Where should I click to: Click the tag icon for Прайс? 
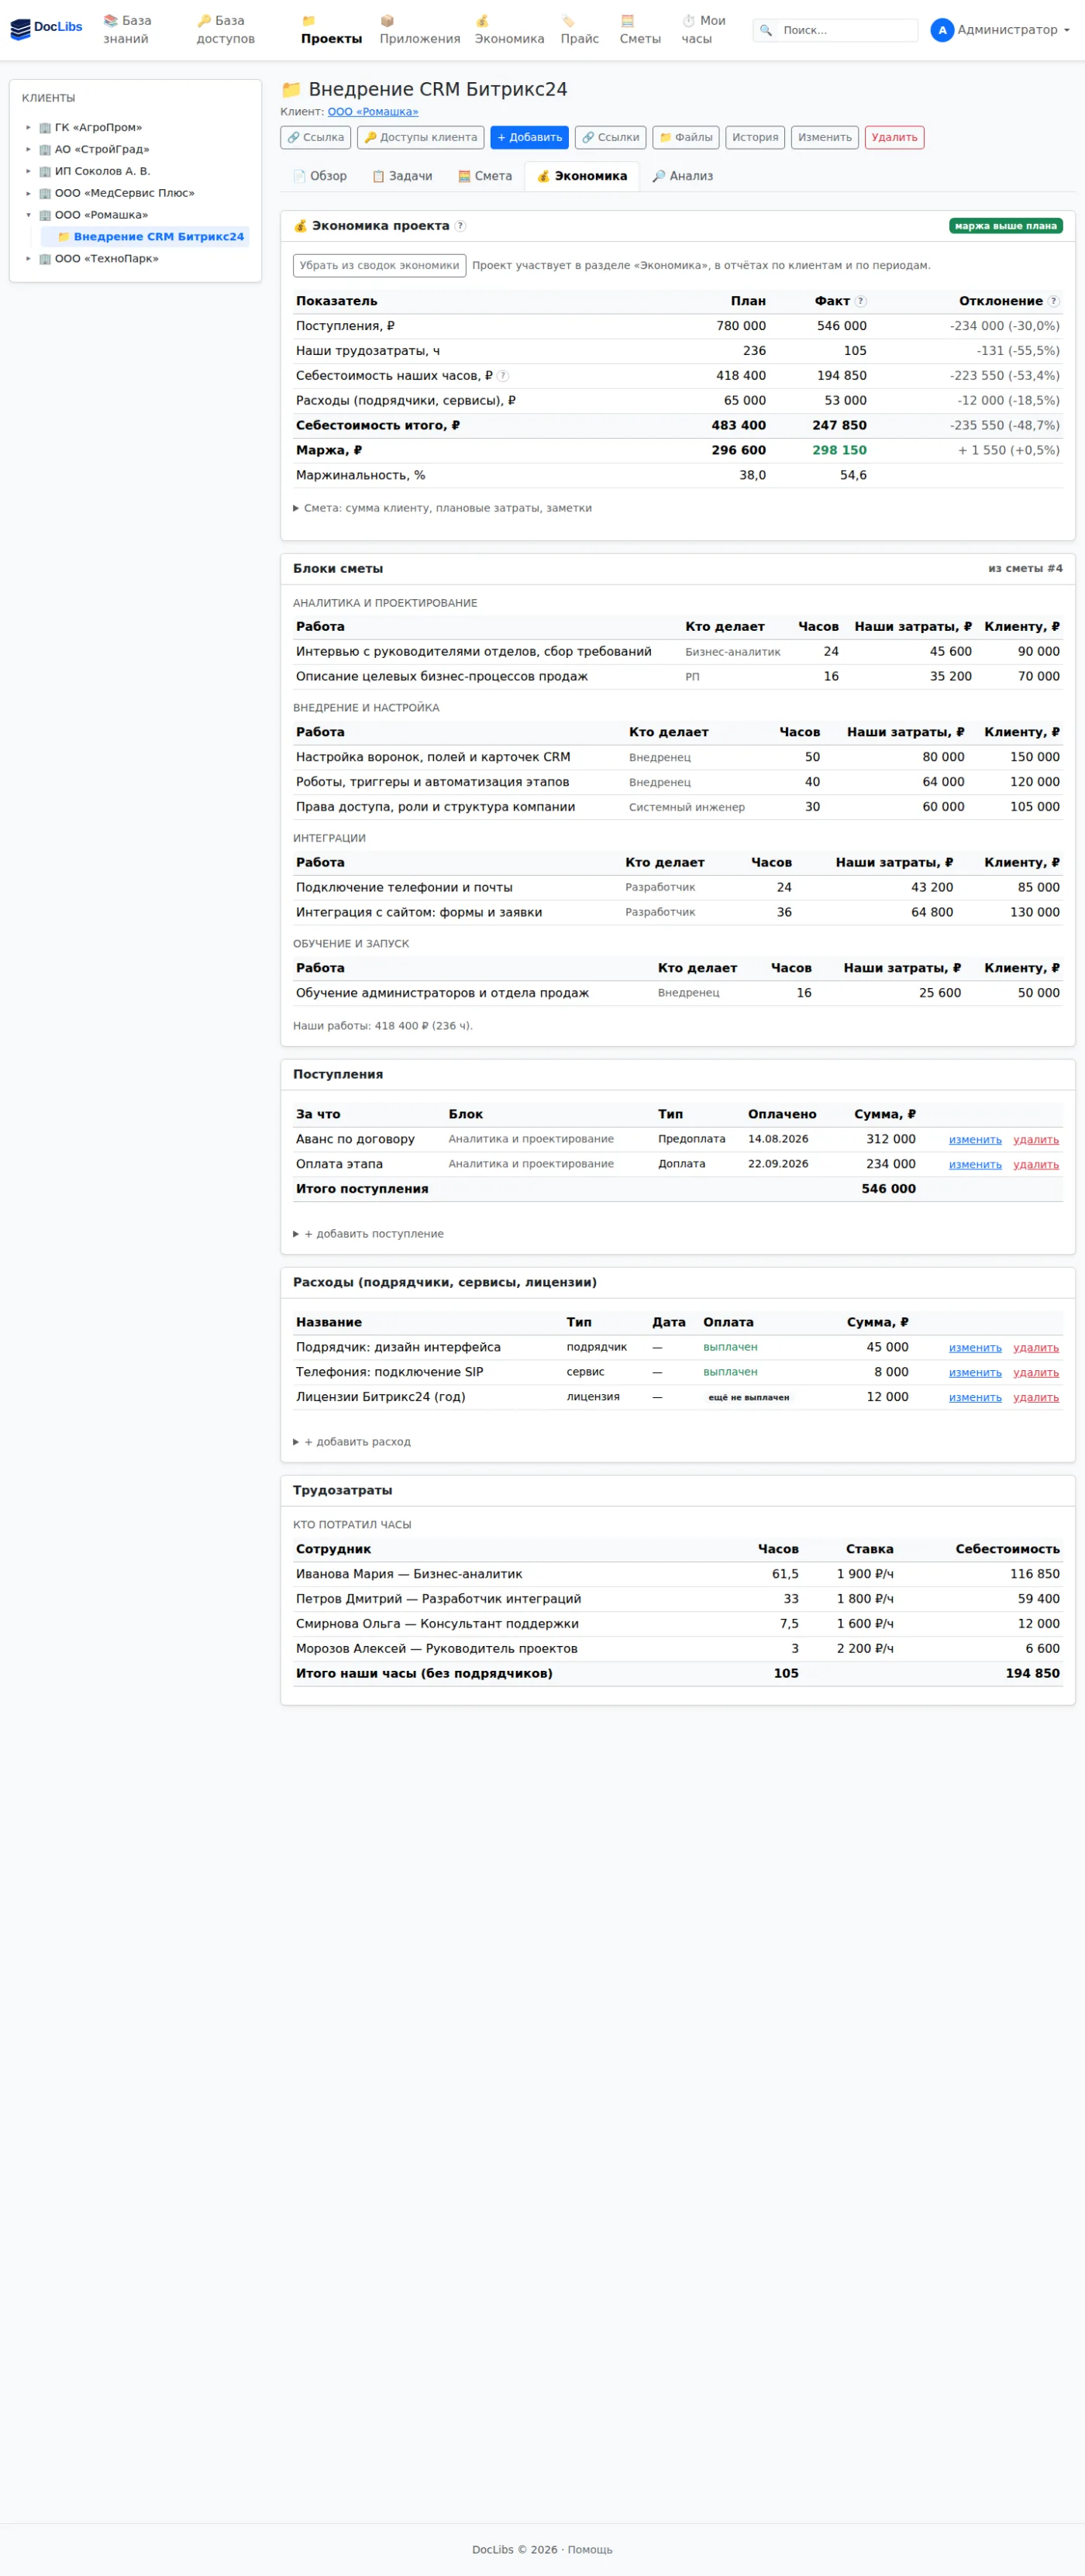[568, 20]
